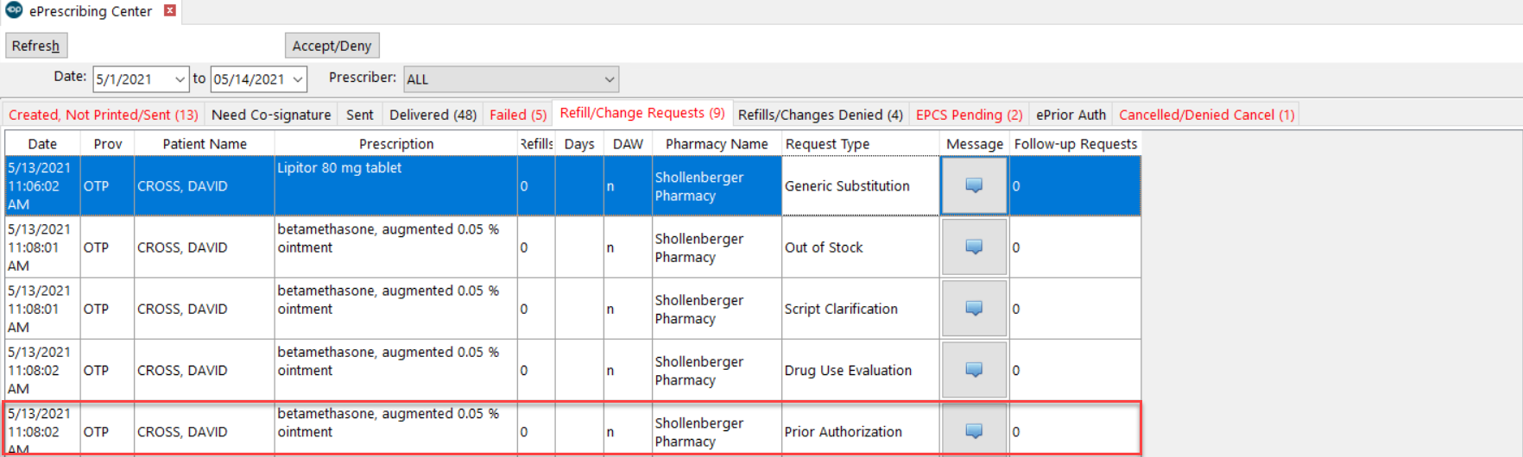Image resolution: width=1523 pixels, height=457 pixels.
Task: Sort by Follow-up Requests column header
Action: tap(1076, 144)
